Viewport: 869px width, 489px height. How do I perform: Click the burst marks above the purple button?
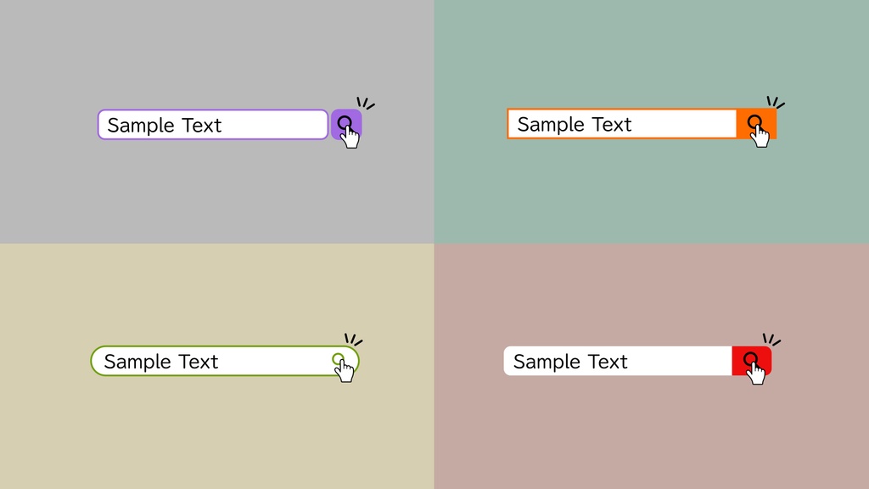click(365, 104)
